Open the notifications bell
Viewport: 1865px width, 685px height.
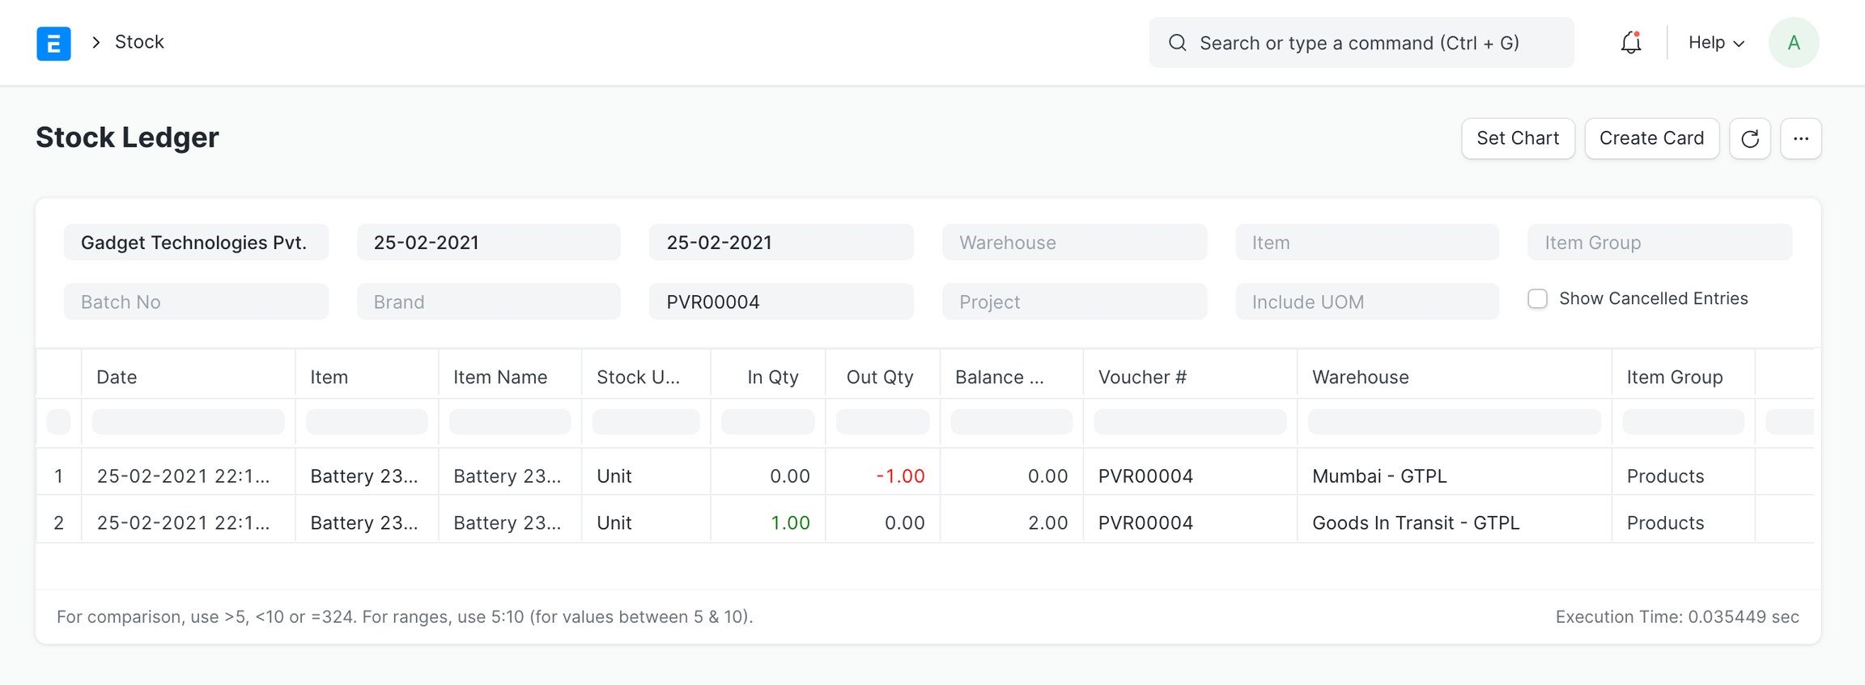pos(1630,43)
